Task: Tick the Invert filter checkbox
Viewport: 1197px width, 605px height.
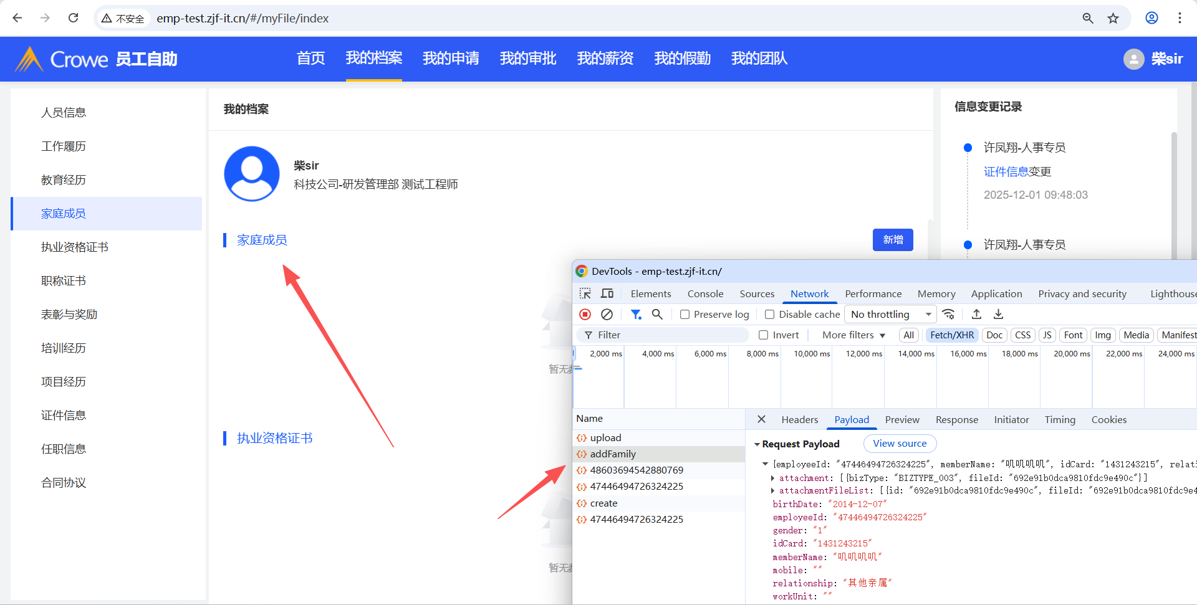Action: point(763,335)
